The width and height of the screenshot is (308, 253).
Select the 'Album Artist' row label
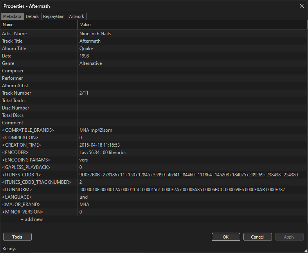[x=15, y=86]
